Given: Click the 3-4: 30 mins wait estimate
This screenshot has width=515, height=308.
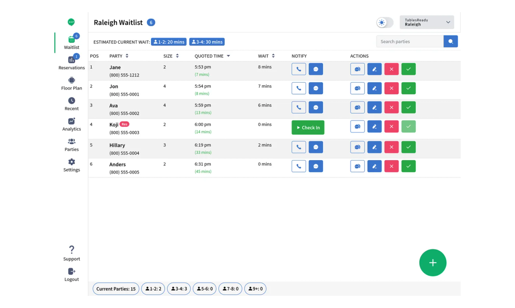Looking at the screenshot, I should [207, 42].
